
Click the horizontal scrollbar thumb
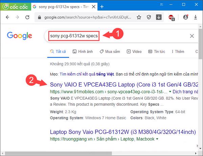pyautogui.click(x=58, y=153)
